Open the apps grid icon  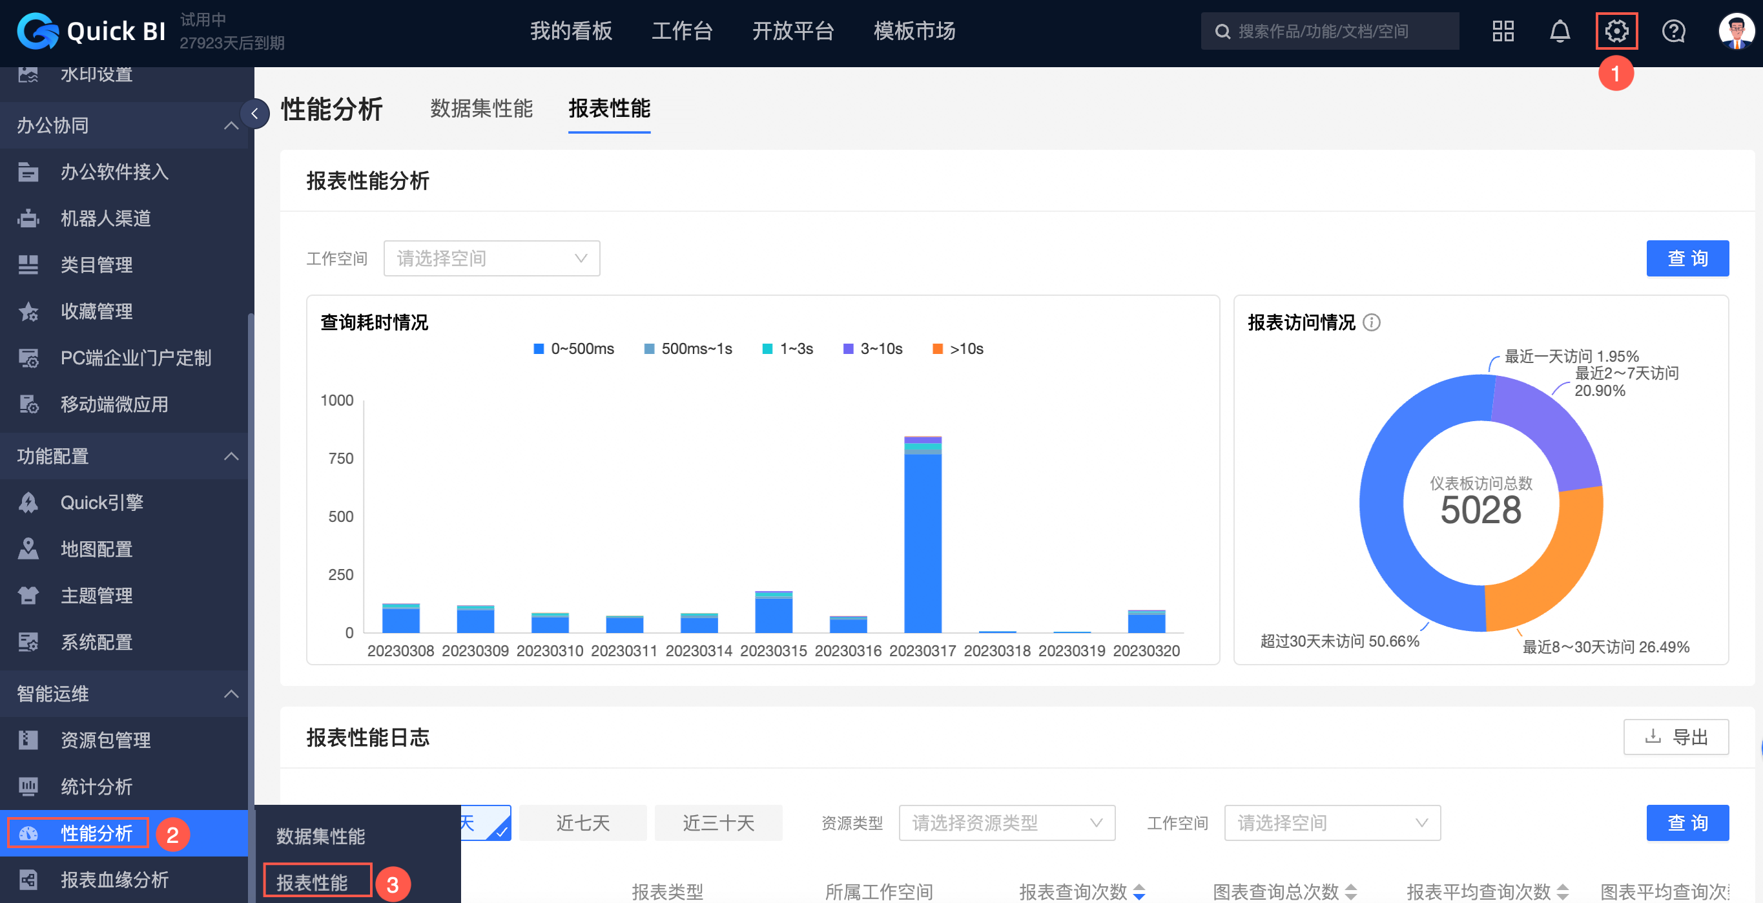pyautogui.click(x=1503, y=31)
